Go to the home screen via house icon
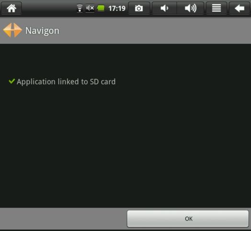 [x=11, y=8]
